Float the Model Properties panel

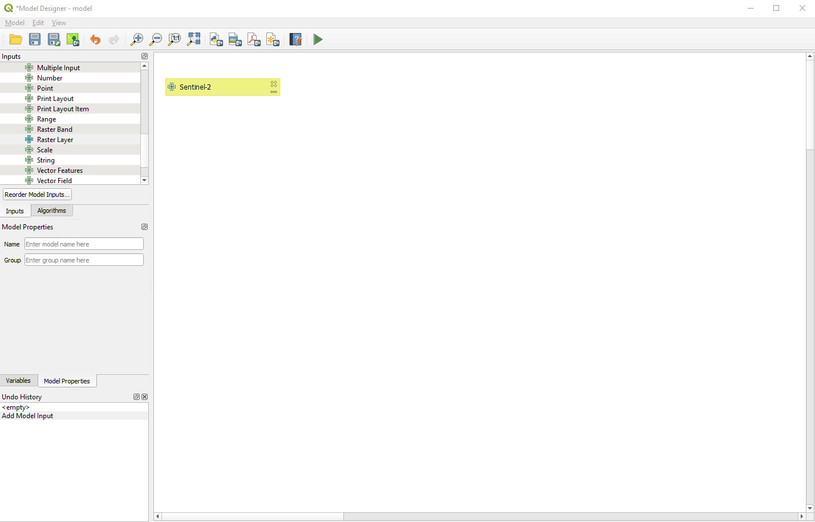(x=144, y=227)
